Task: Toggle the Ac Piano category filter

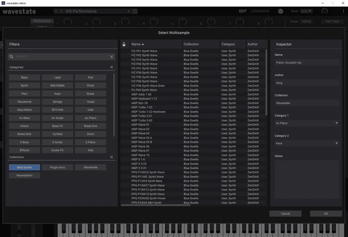Action: pos(90,118)
